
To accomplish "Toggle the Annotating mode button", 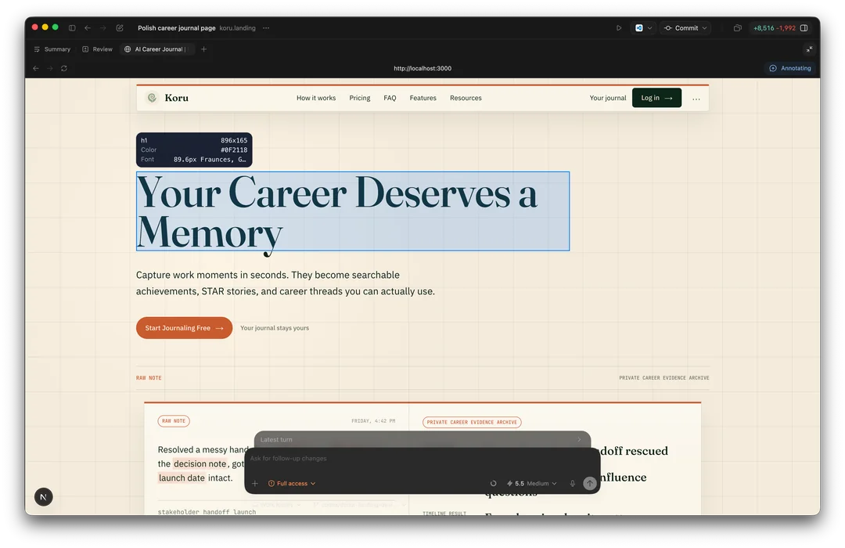I will click(790, 68).
